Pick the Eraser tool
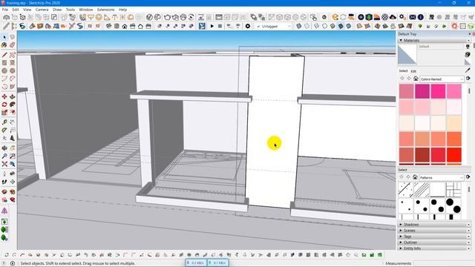 click(12, 44)
